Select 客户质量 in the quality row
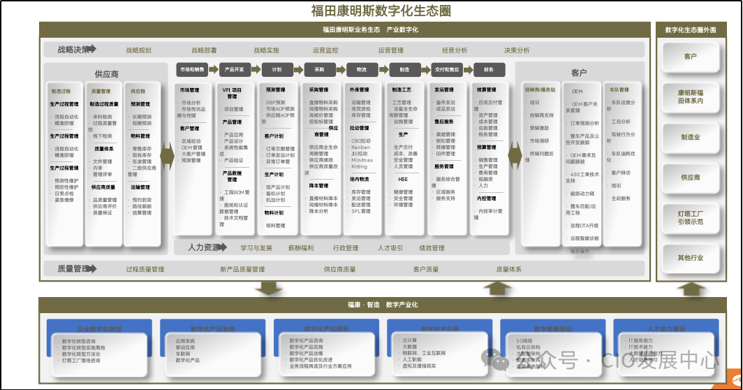The height and width of the screenshot is (390, 743). 426,270
